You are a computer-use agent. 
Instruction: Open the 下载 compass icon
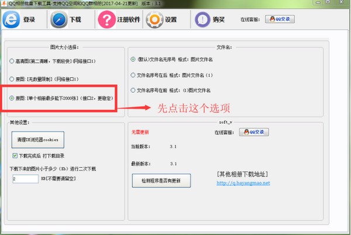(59, 19)
